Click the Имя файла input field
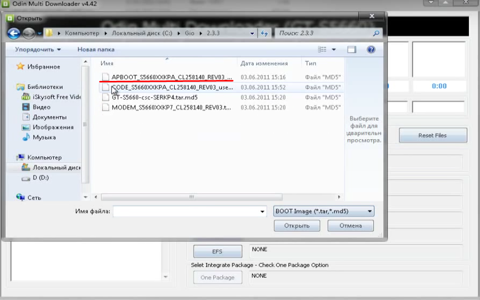Viewport: 480px width, 300px height. [186, 212]
